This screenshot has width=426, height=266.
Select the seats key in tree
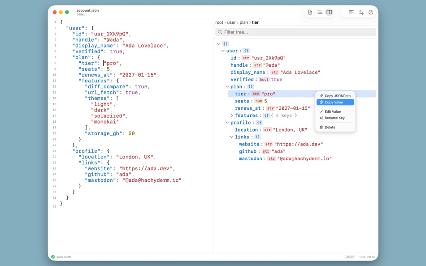(x=242, y=101)
